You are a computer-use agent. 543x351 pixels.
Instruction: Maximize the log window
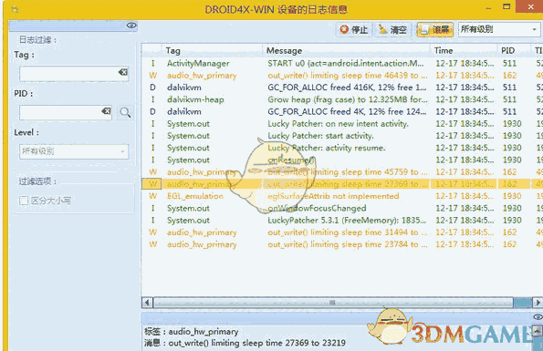[506, 6]
